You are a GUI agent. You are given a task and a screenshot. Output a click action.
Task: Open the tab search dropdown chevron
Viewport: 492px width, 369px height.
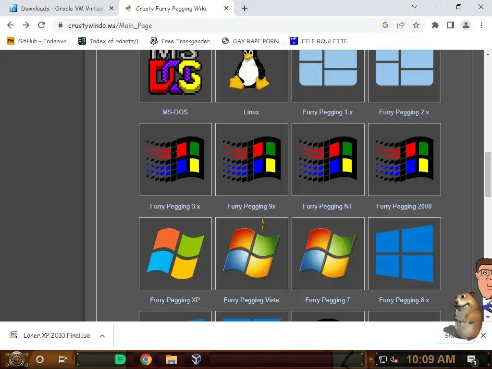(415, 7)
